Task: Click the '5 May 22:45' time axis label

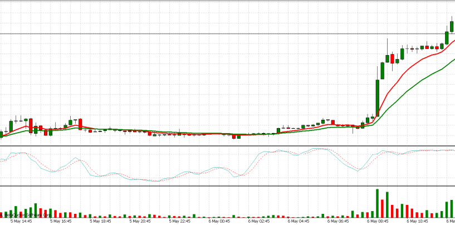Action: [x=180, y=221]
